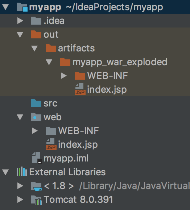The width and height of the screenshot is (190, 210).
Task: Expand the Tomcat 8.0.391 library node
Action: (x=20, y=200)
